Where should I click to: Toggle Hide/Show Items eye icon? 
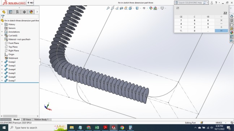(144, 8)
